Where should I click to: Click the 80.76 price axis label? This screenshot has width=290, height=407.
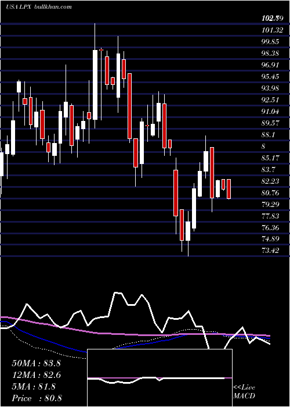click(x=270, y=193)
